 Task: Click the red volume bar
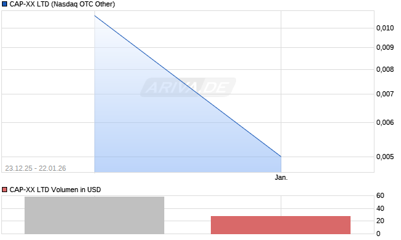coord(281,225)
